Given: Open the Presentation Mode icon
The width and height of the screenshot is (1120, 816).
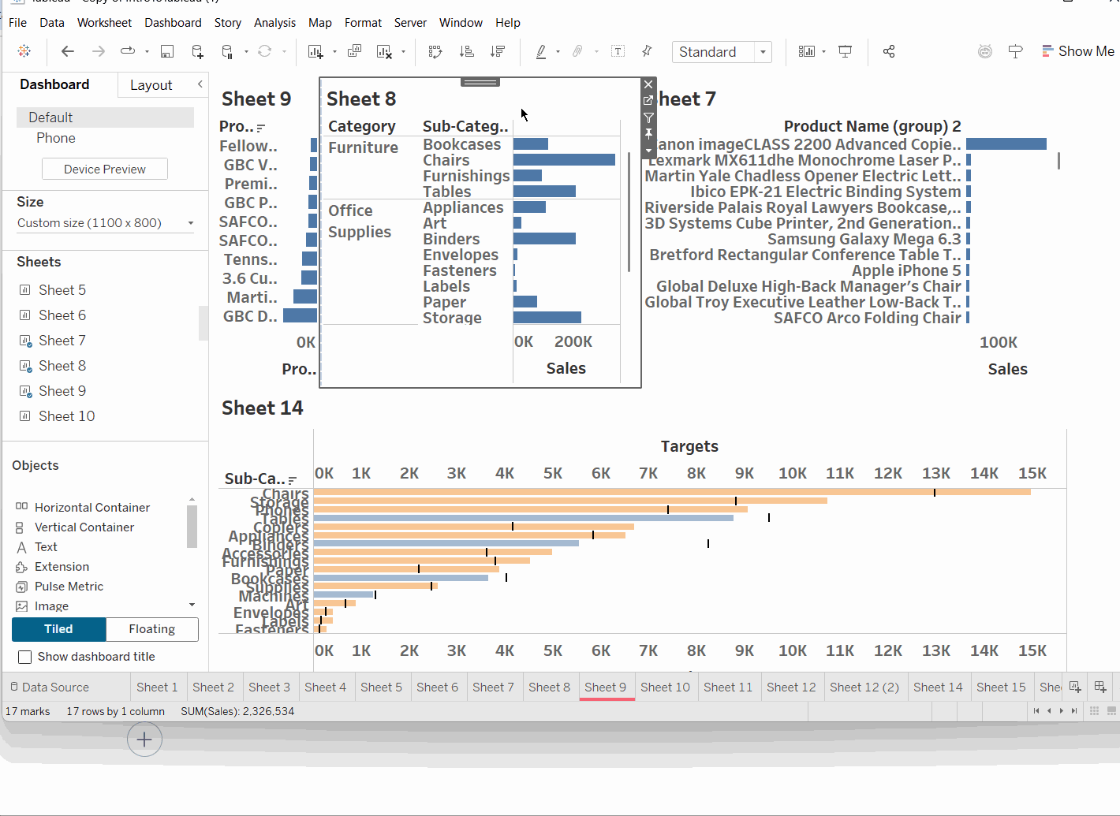Looking at the screenshot, I should pos(845,52).
